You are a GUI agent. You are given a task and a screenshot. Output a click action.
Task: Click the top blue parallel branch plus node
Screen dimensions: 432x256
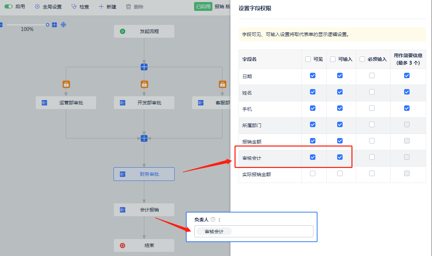pyautogui.click(x=144, y=67)
